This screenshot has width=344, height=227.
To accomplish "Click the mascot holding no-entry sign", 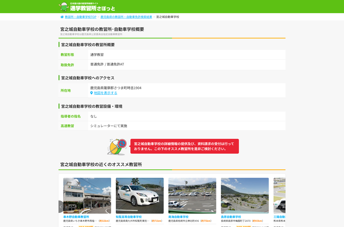I will (x=117, y=147).
